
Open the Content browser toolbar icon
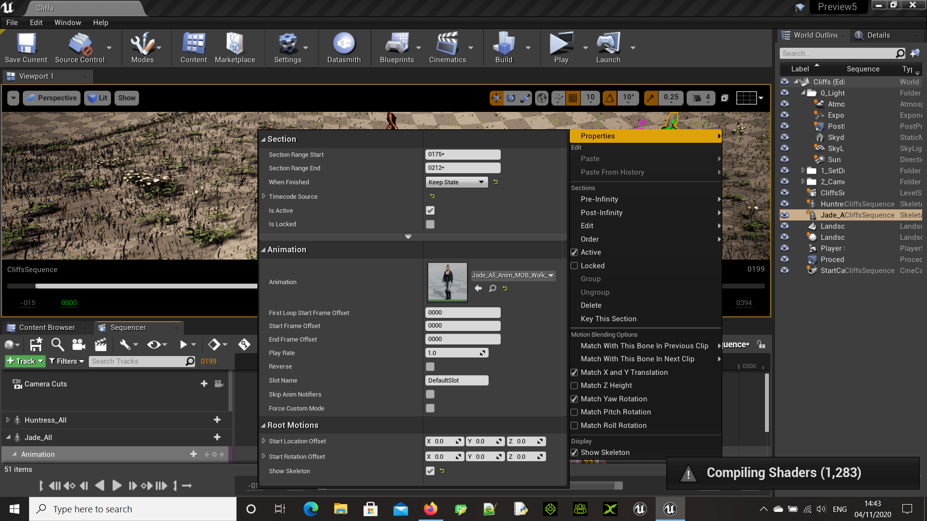click(194, 48)
